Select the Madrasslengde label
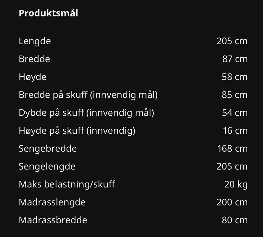This screenshot has width=263, height=237. (x=52, y=202)
